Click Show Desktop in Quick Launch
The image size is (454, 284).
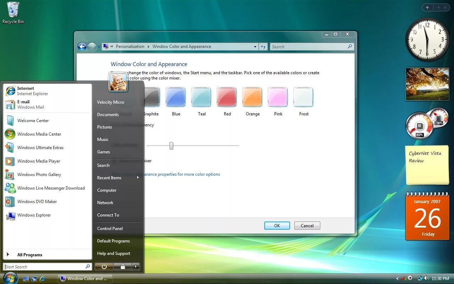coord(26,279)
